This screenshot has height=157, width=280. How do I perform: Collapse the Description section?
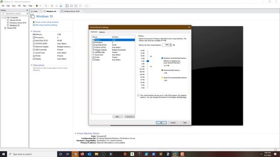tap(31, 65)
